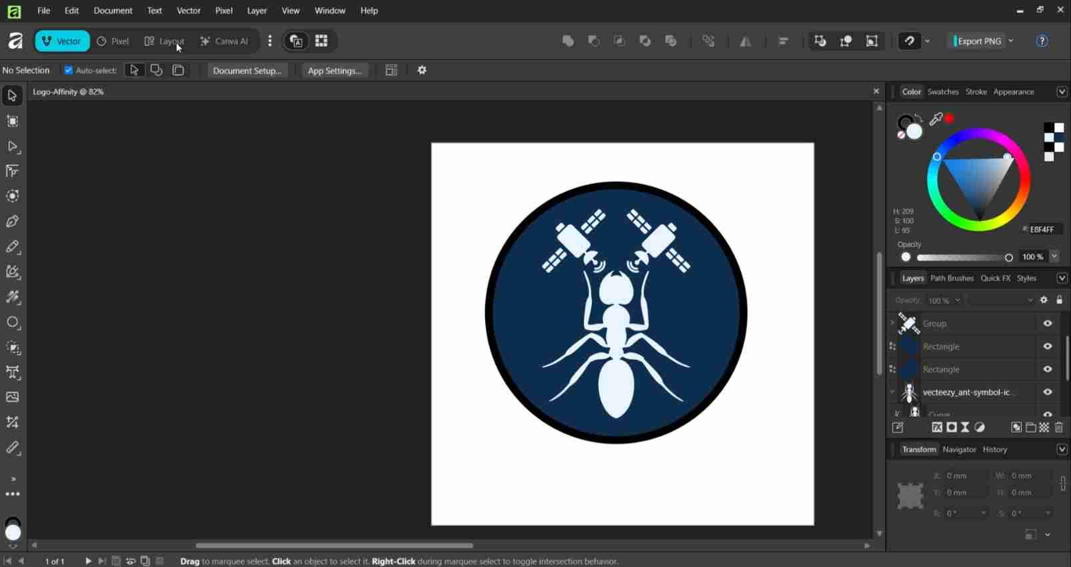Screen dimensions: 1071x567
Task: Open the File menu
Action: [x=43, y=11]
